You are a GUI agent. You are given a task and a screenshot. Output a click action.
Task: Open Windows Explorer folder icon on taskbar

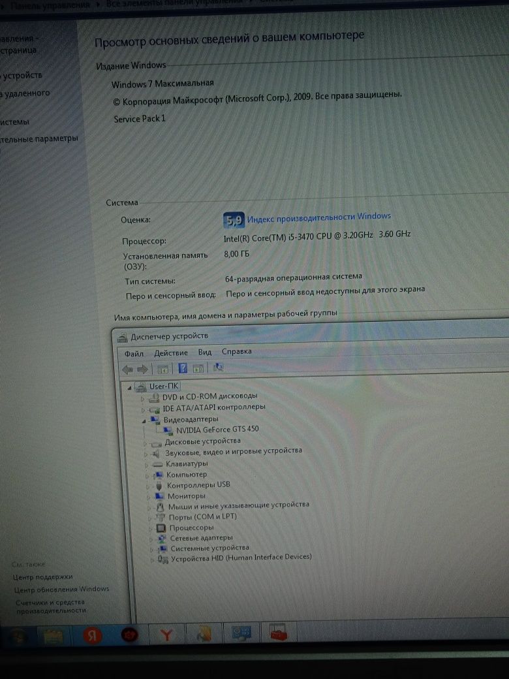click(54, 636)
